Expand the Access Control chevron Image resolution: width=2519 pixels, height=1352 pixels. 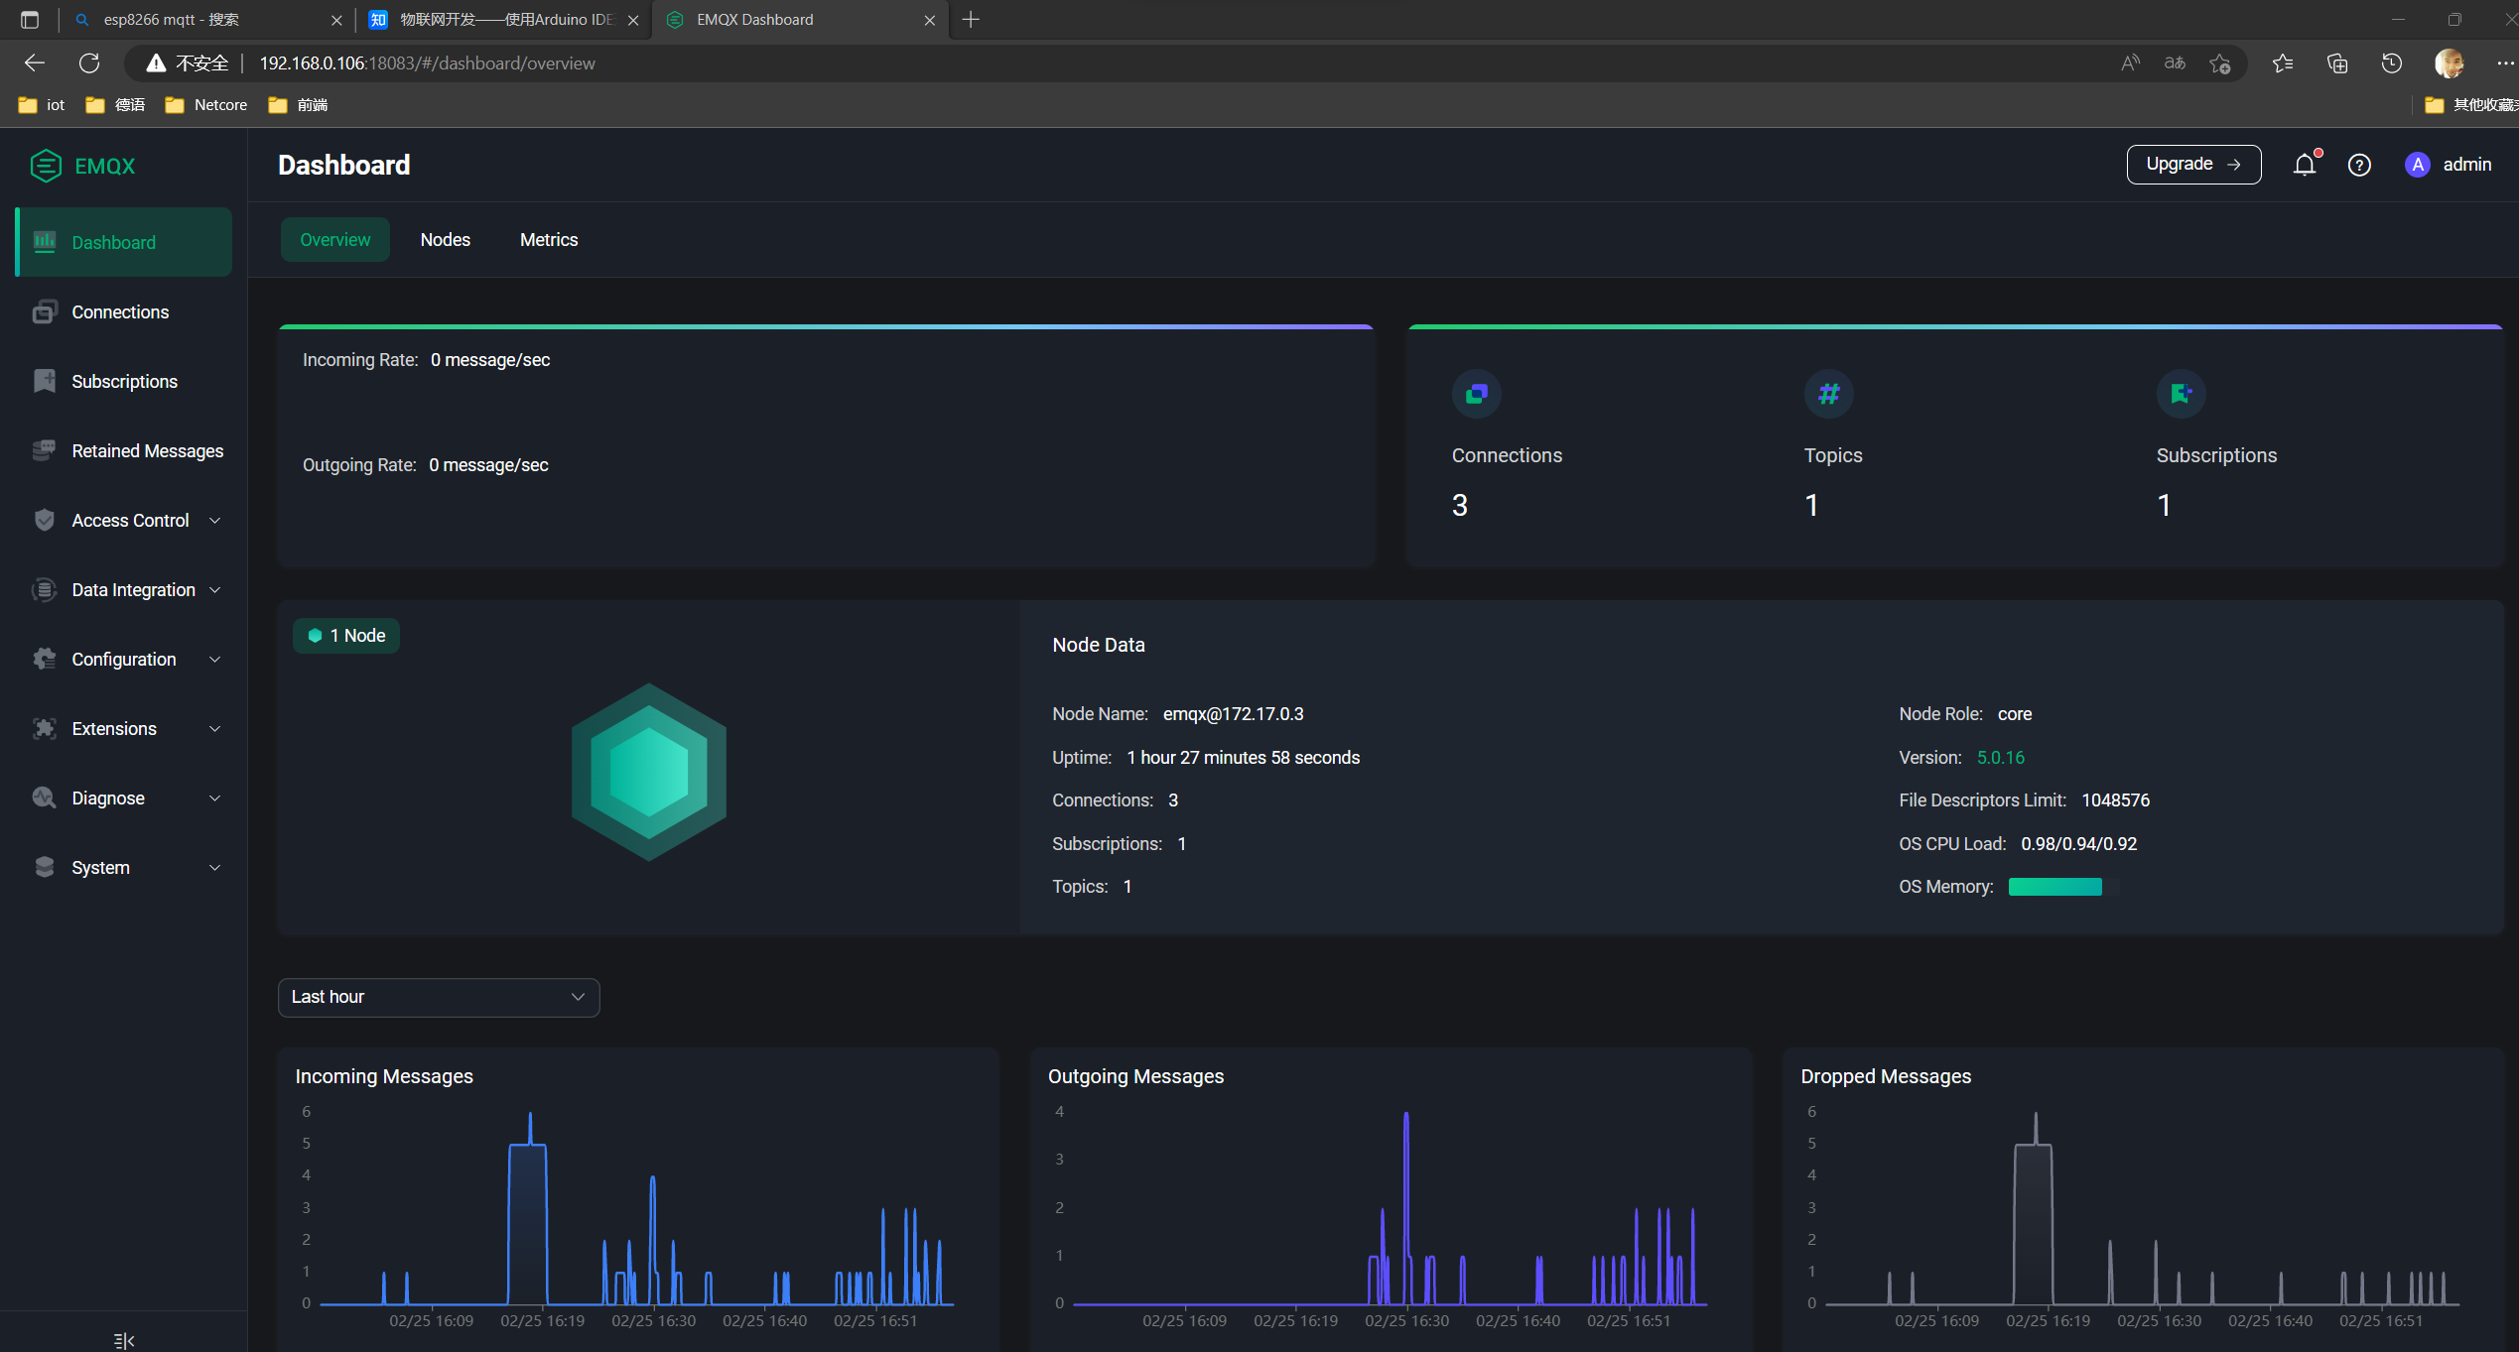[x=214, y=520]
